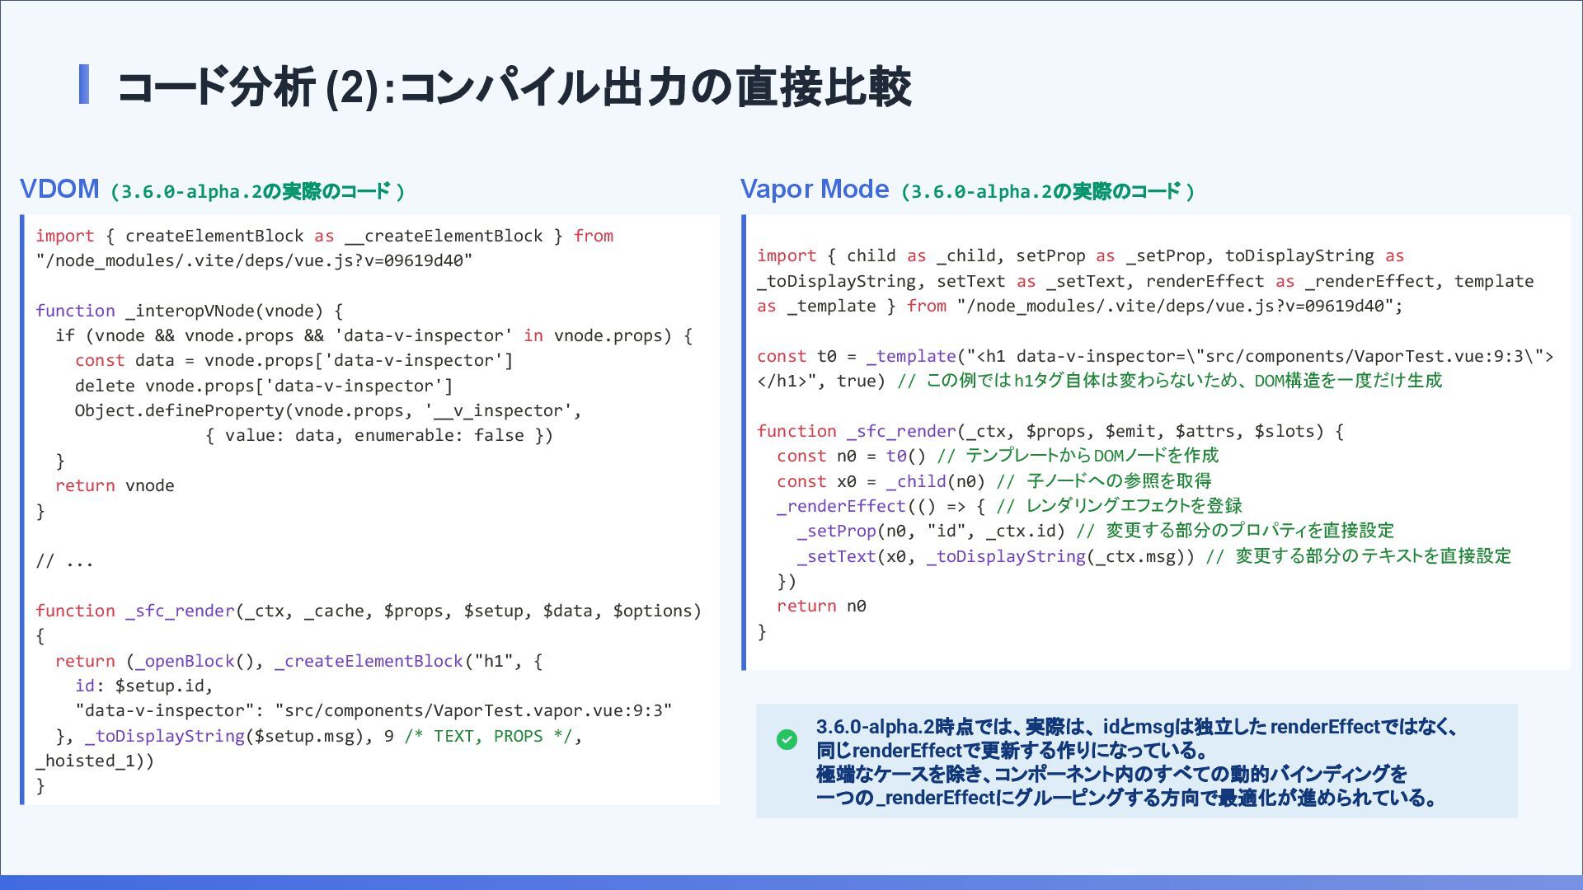Click the _toDisplayString($setup.msg) expression
The width and height of the screenshot is (1583, 890).
pyautogui.click(x=223, y=736)
